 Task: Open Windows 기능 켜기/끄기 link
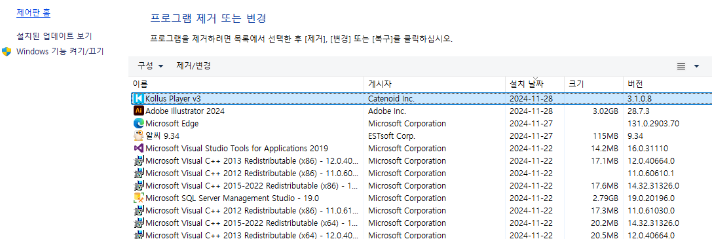[60, 51]
